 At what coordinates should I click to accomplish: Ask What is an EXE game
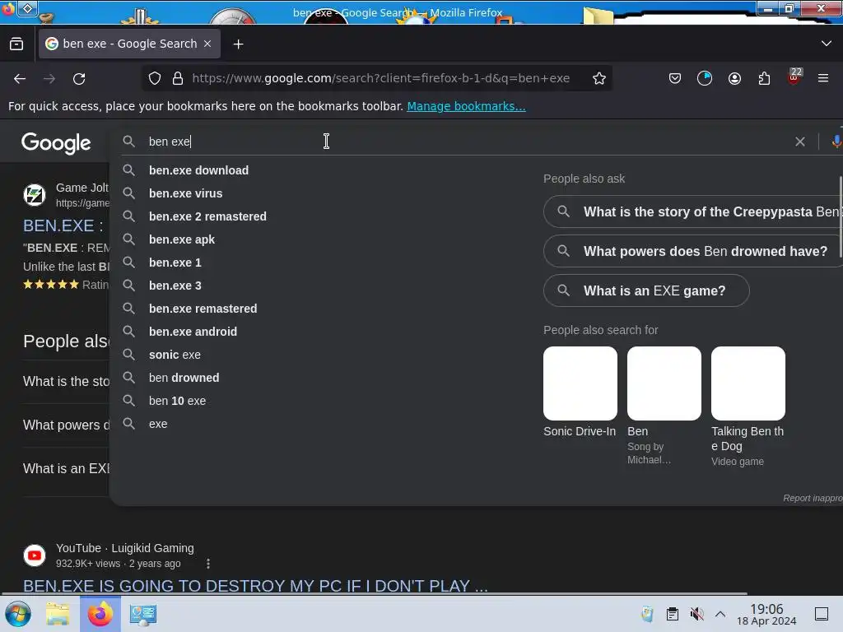(x=646, y=290)
